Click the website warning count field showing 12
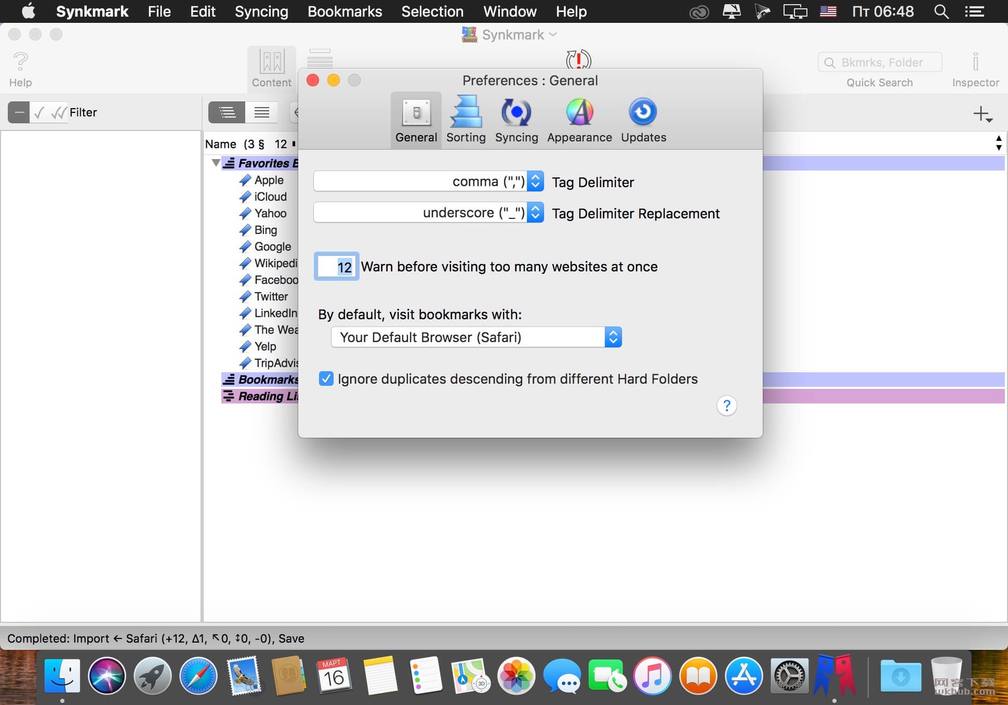Screen dimensions: 1008x705 [x=336, y=267]
